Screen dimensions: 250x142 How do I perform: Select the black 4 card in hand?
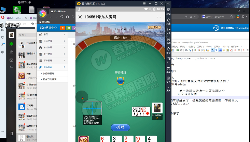click(152, 139)
